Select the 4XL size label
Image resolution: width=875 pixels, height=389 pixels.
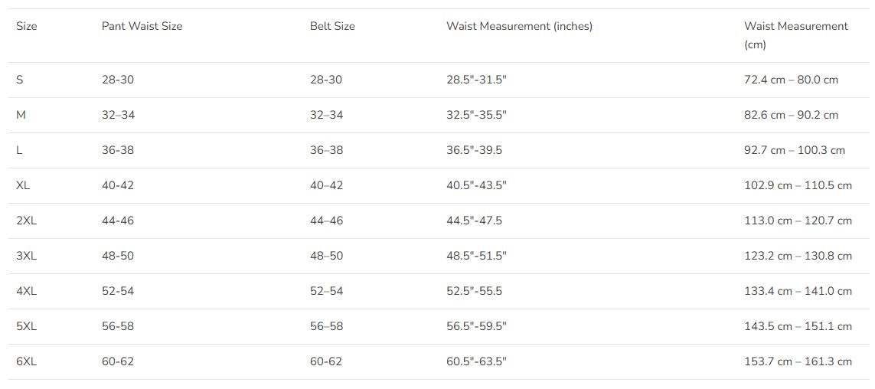26,291
